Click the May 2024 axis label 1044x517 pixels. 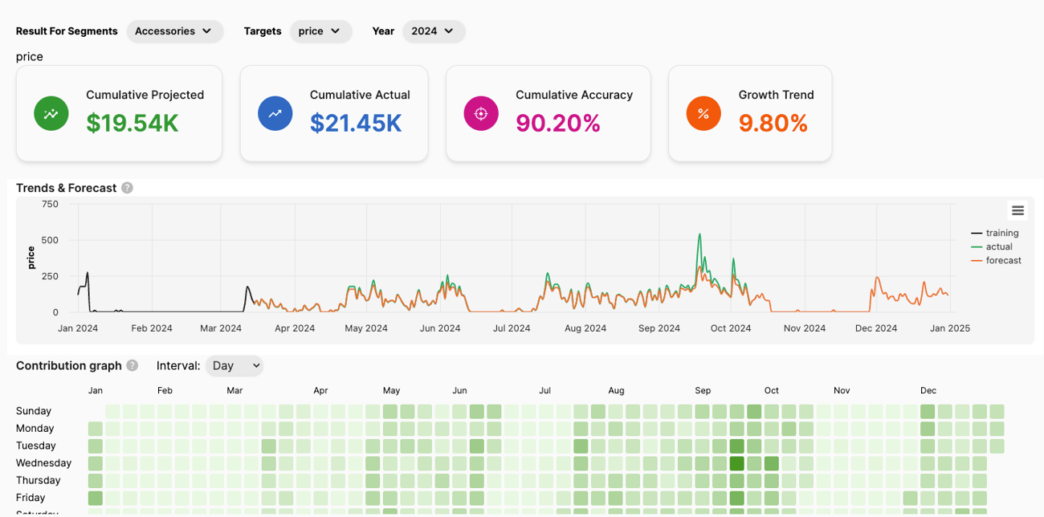[366, 328]
